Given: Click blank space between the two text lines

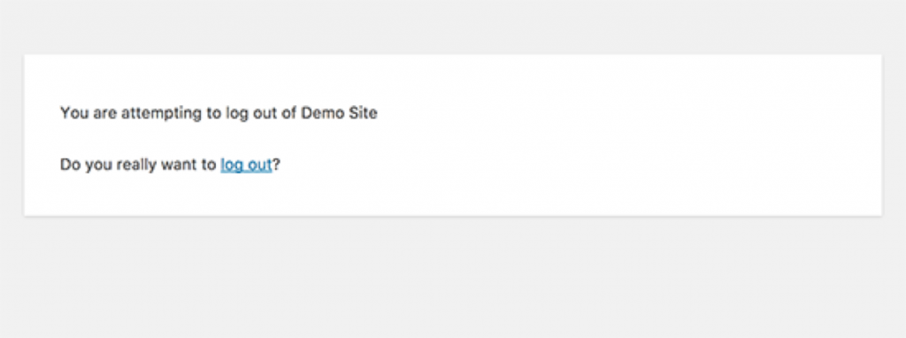Looking at the screenshot, I should (x=219, y=139).
